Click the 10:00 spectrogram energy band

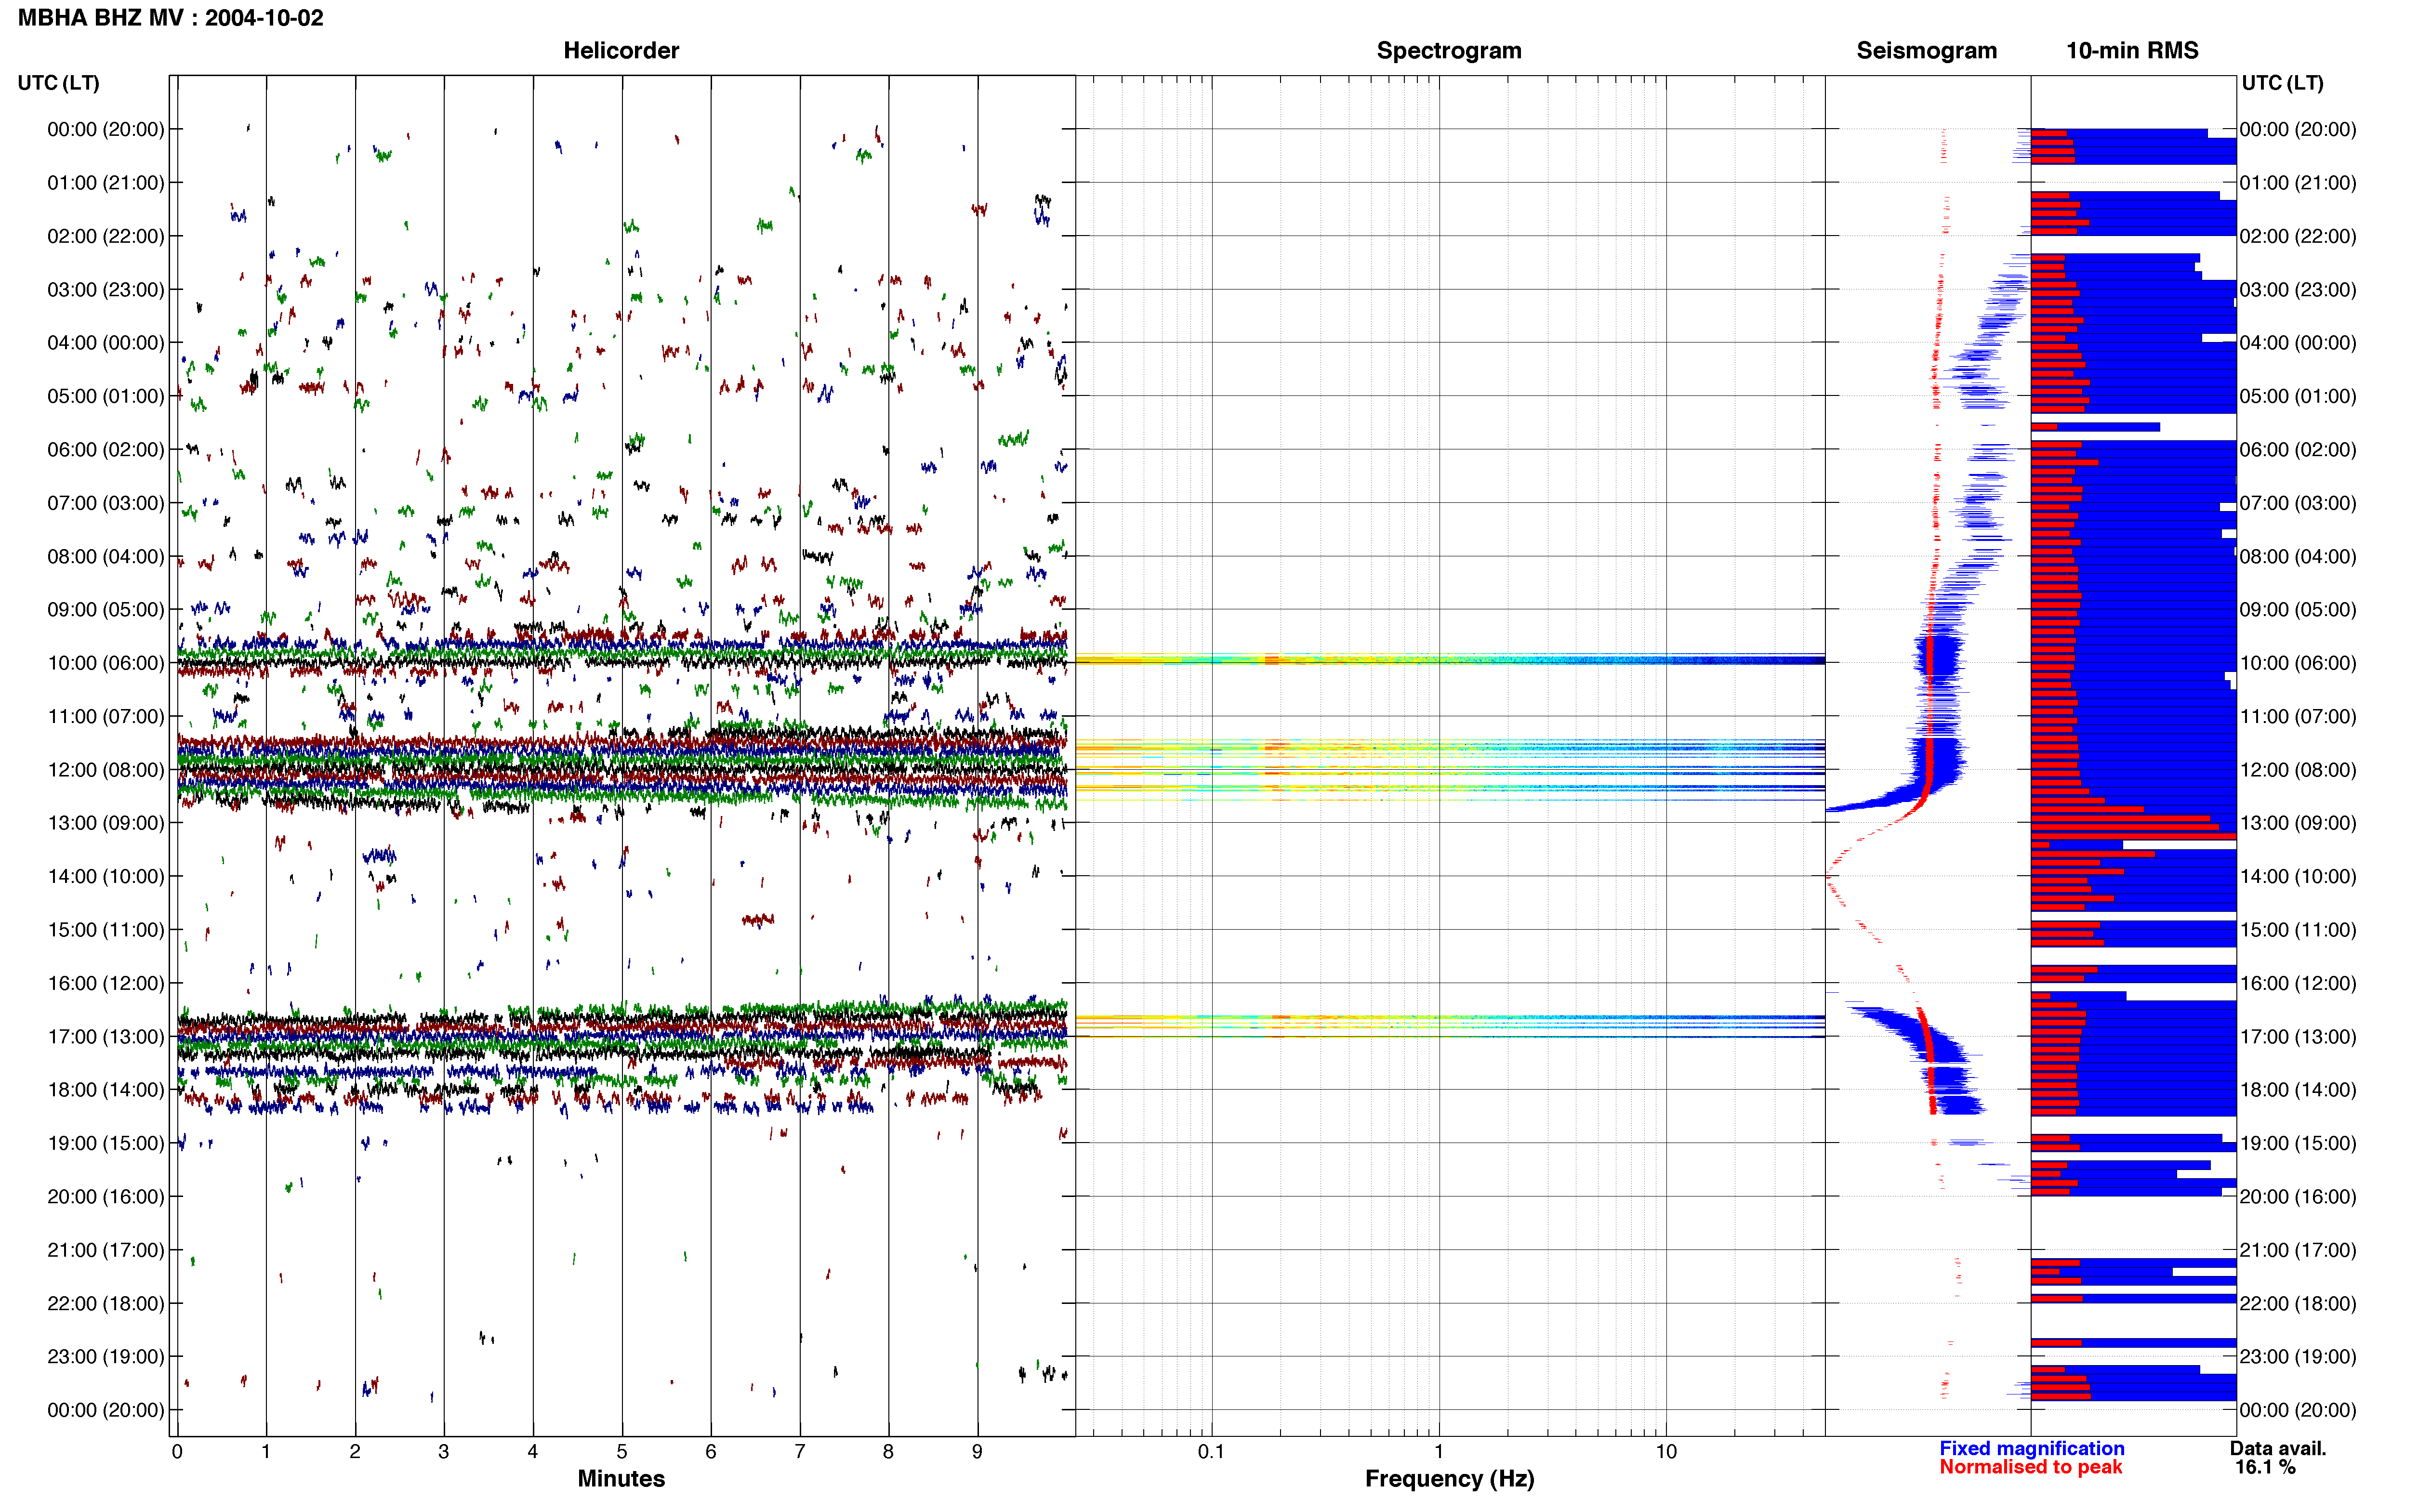pyautogui.click(x=1449, y=660)
